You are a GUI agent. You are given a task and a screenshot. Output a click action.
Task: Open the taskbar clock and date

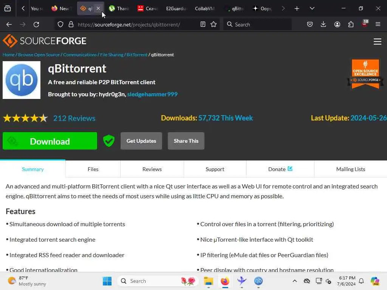point(347,281)
